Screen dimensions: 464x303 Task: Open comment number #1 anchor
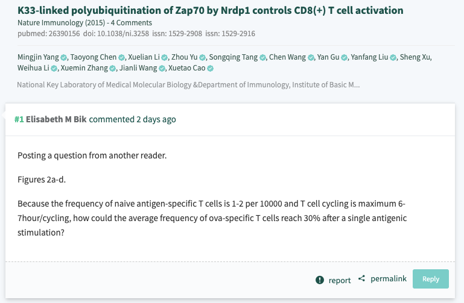click(19, 119)
